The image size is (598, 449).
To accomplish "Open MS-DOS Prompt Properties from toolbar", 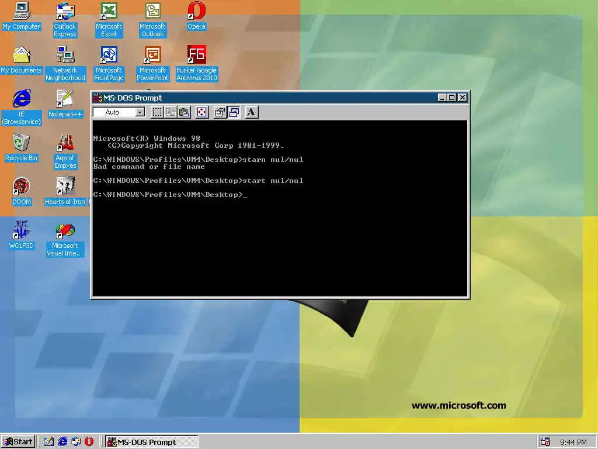I will [x=220, y=112].
